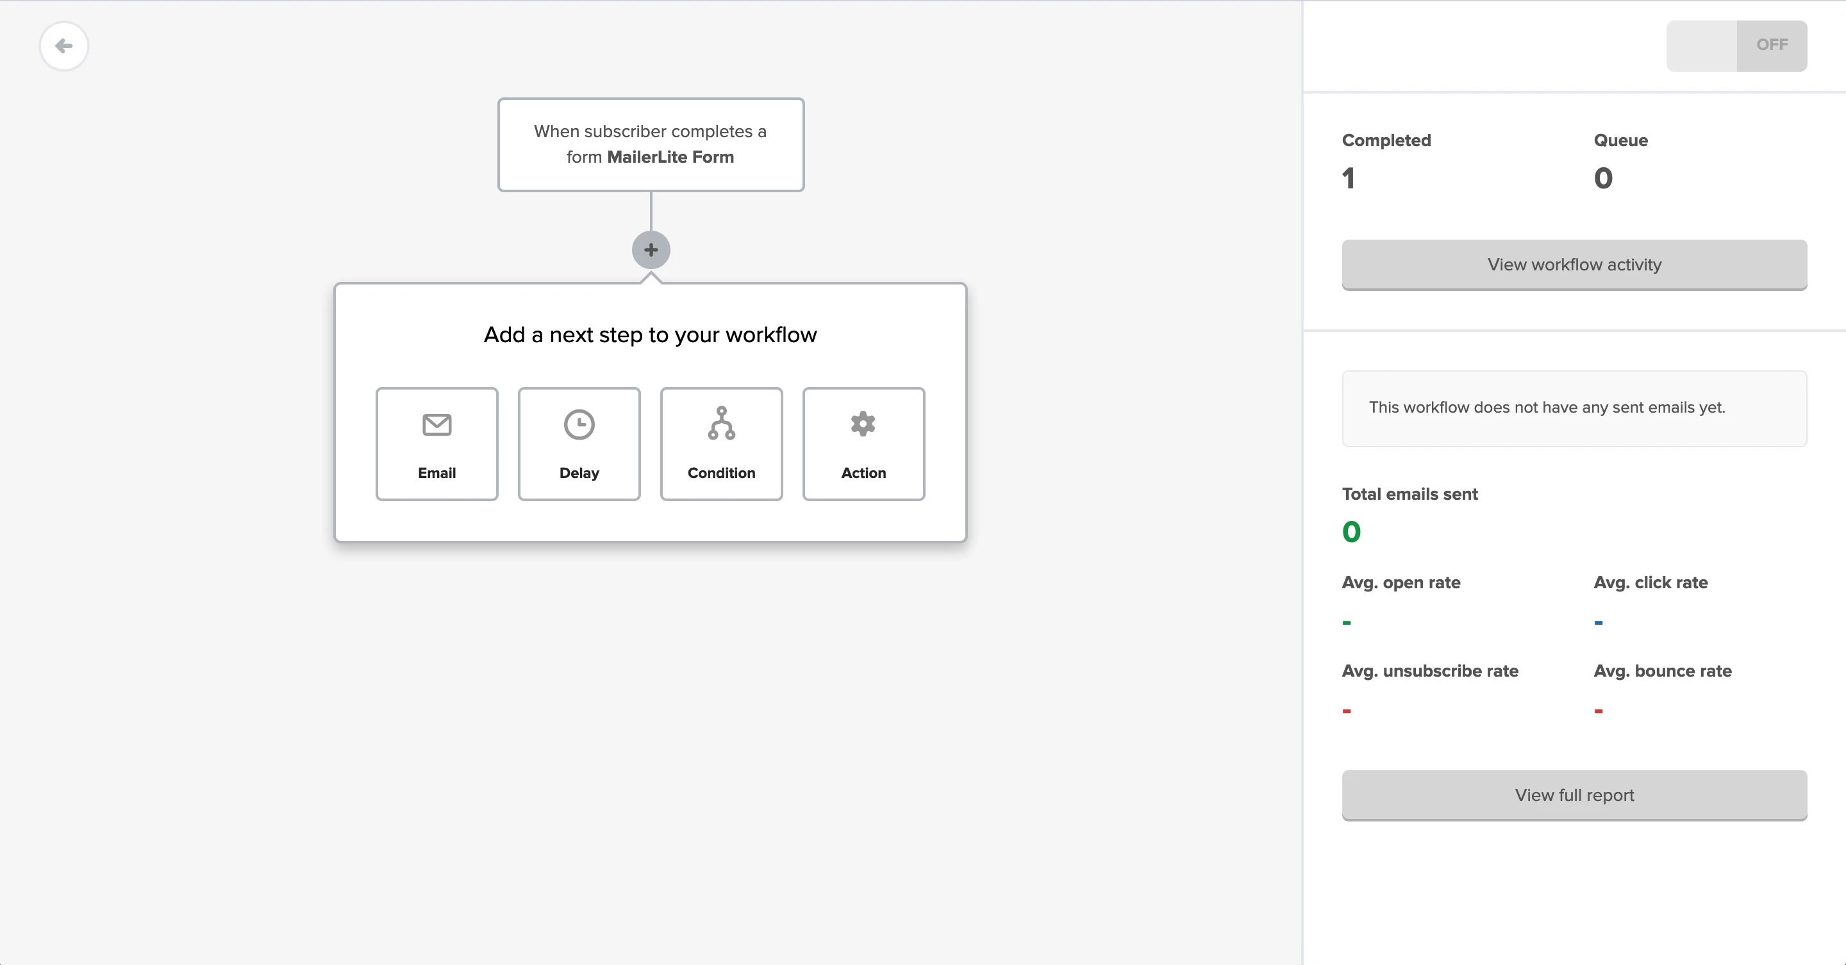Viewport: 1846px width, 965px height.
Task: Click the Avg. unsubscribe rate label
Action: [1429, 672]
